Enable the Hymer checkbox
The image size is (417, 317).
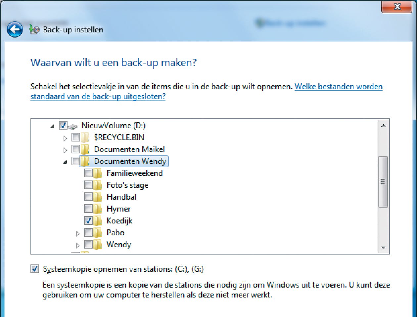(x=88, y=209)
